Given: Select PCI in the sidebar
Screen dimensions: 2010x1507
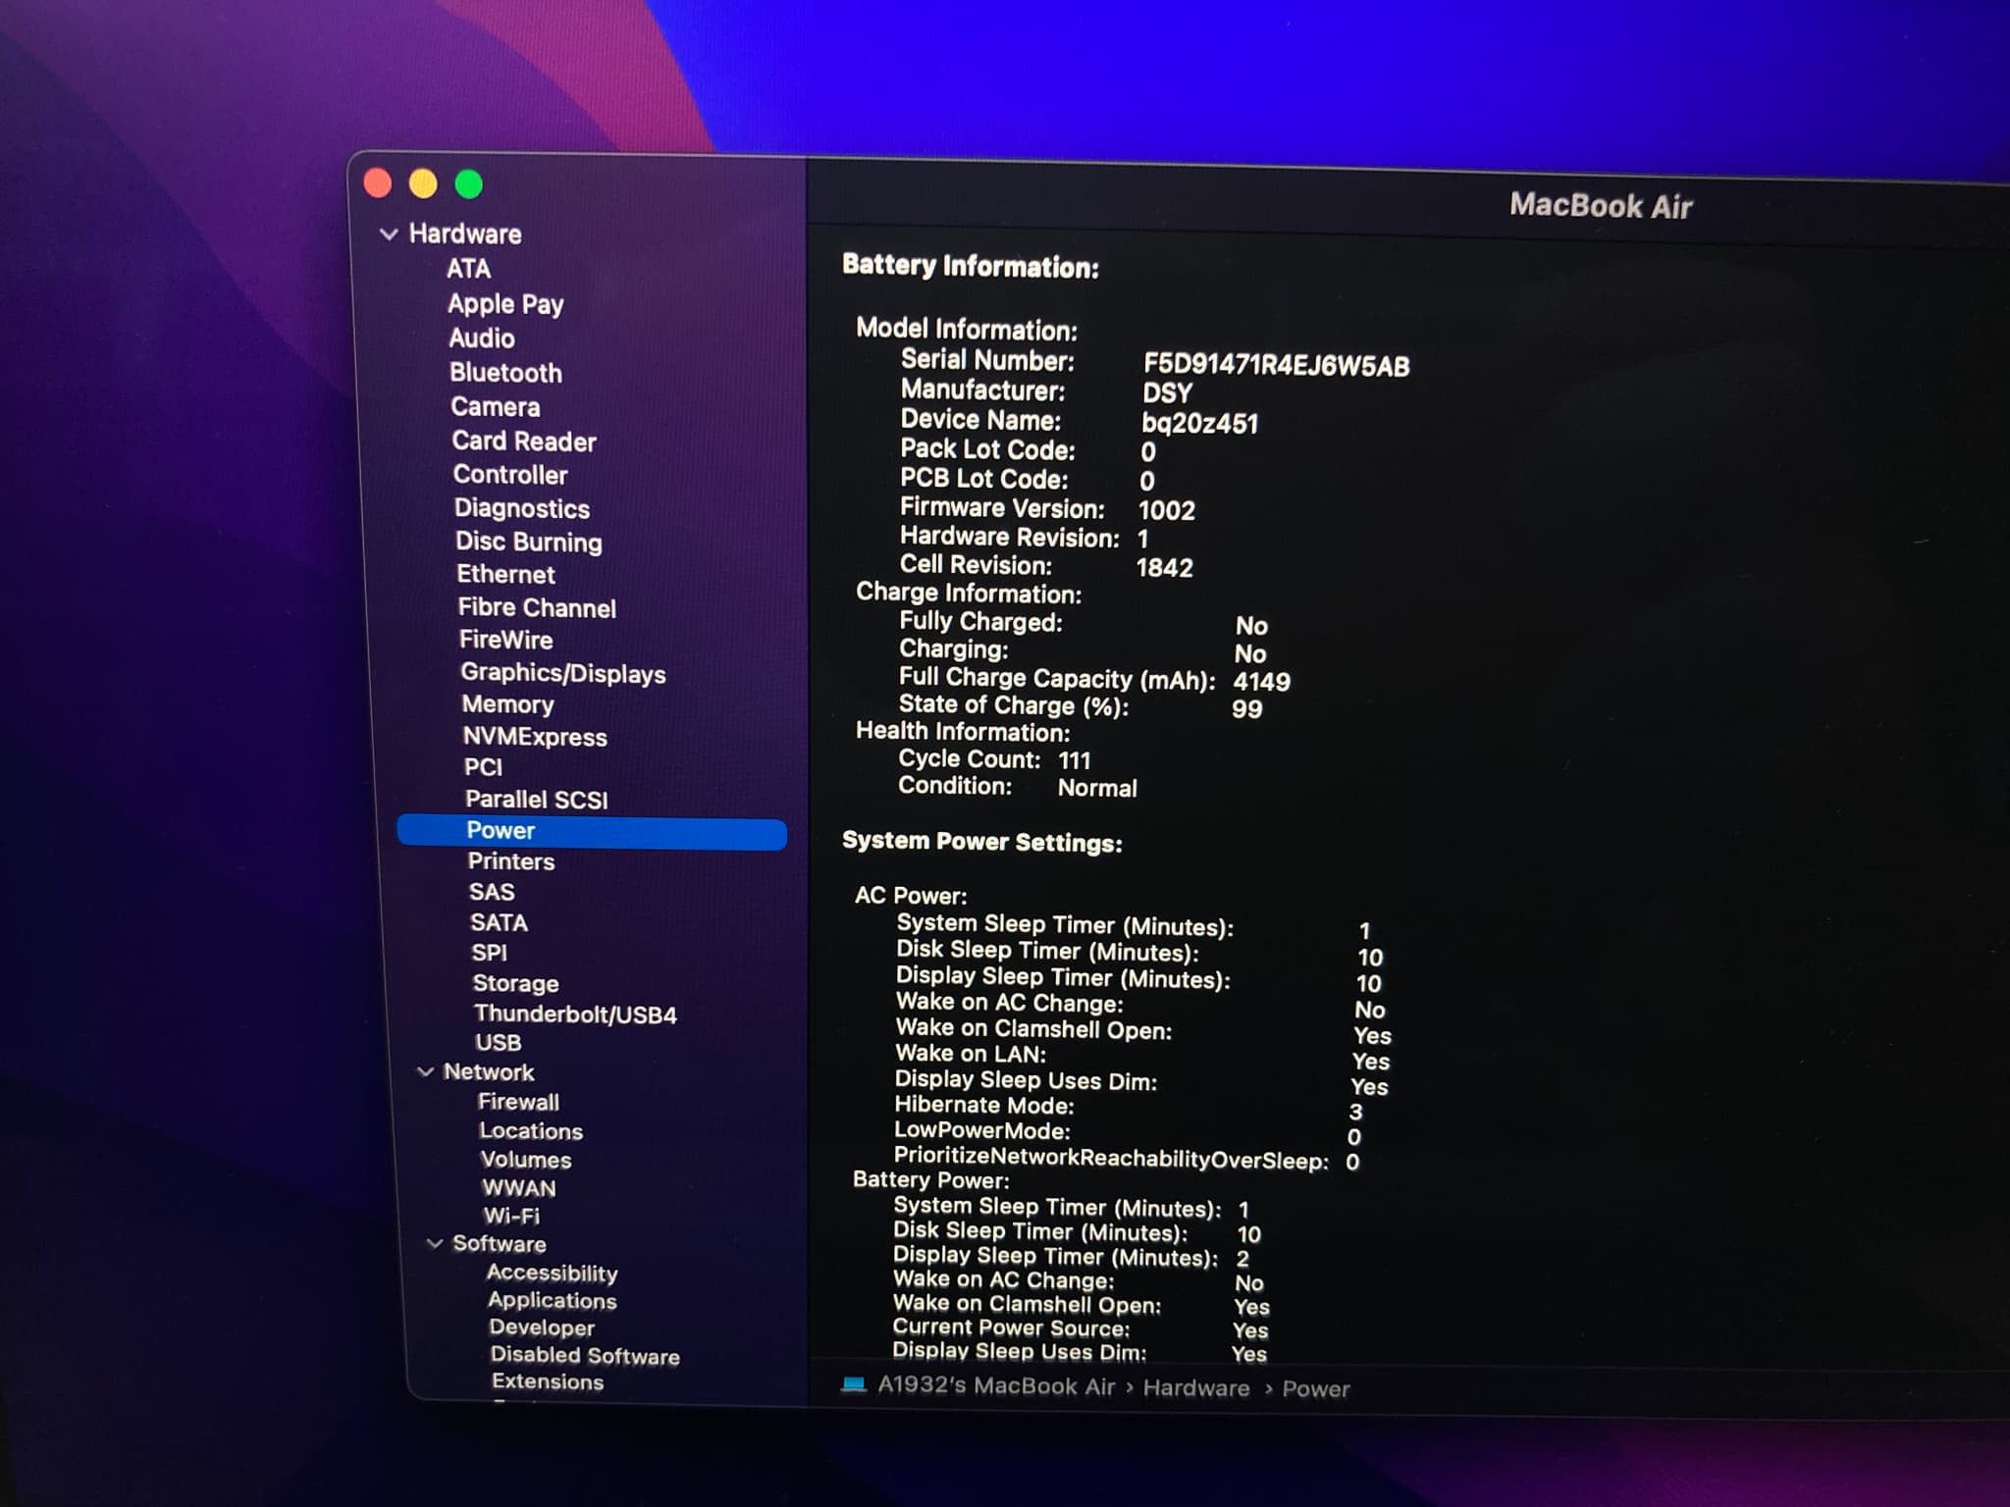Looking at the screenshot, I should 483,767.
